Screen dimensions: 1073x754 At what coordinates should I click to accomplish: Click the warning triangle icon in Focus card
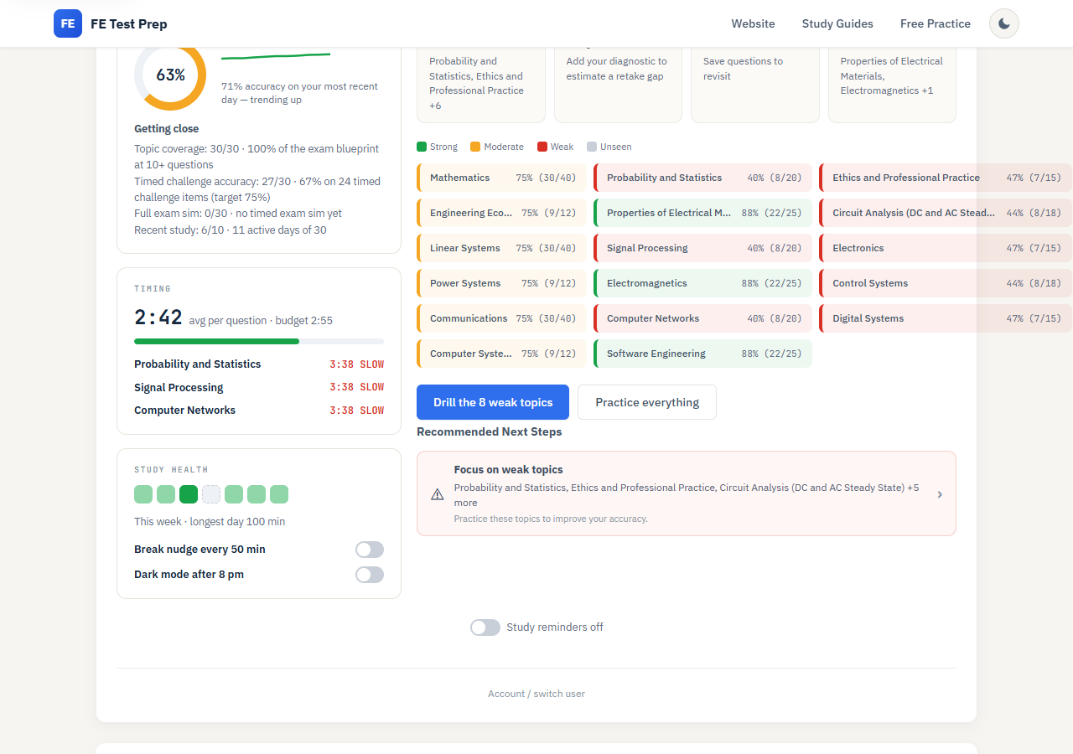pyautogui.click(x=437, y=494)
